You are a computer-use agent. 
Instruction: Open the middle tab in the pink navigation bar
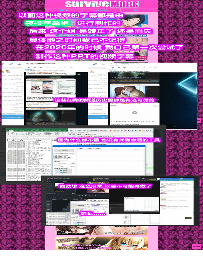[101, 10]
